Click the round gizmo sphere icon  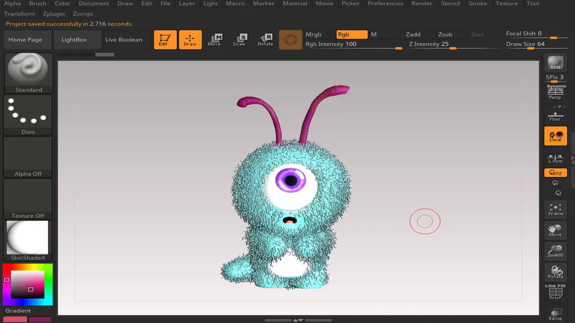pos(290,40)
